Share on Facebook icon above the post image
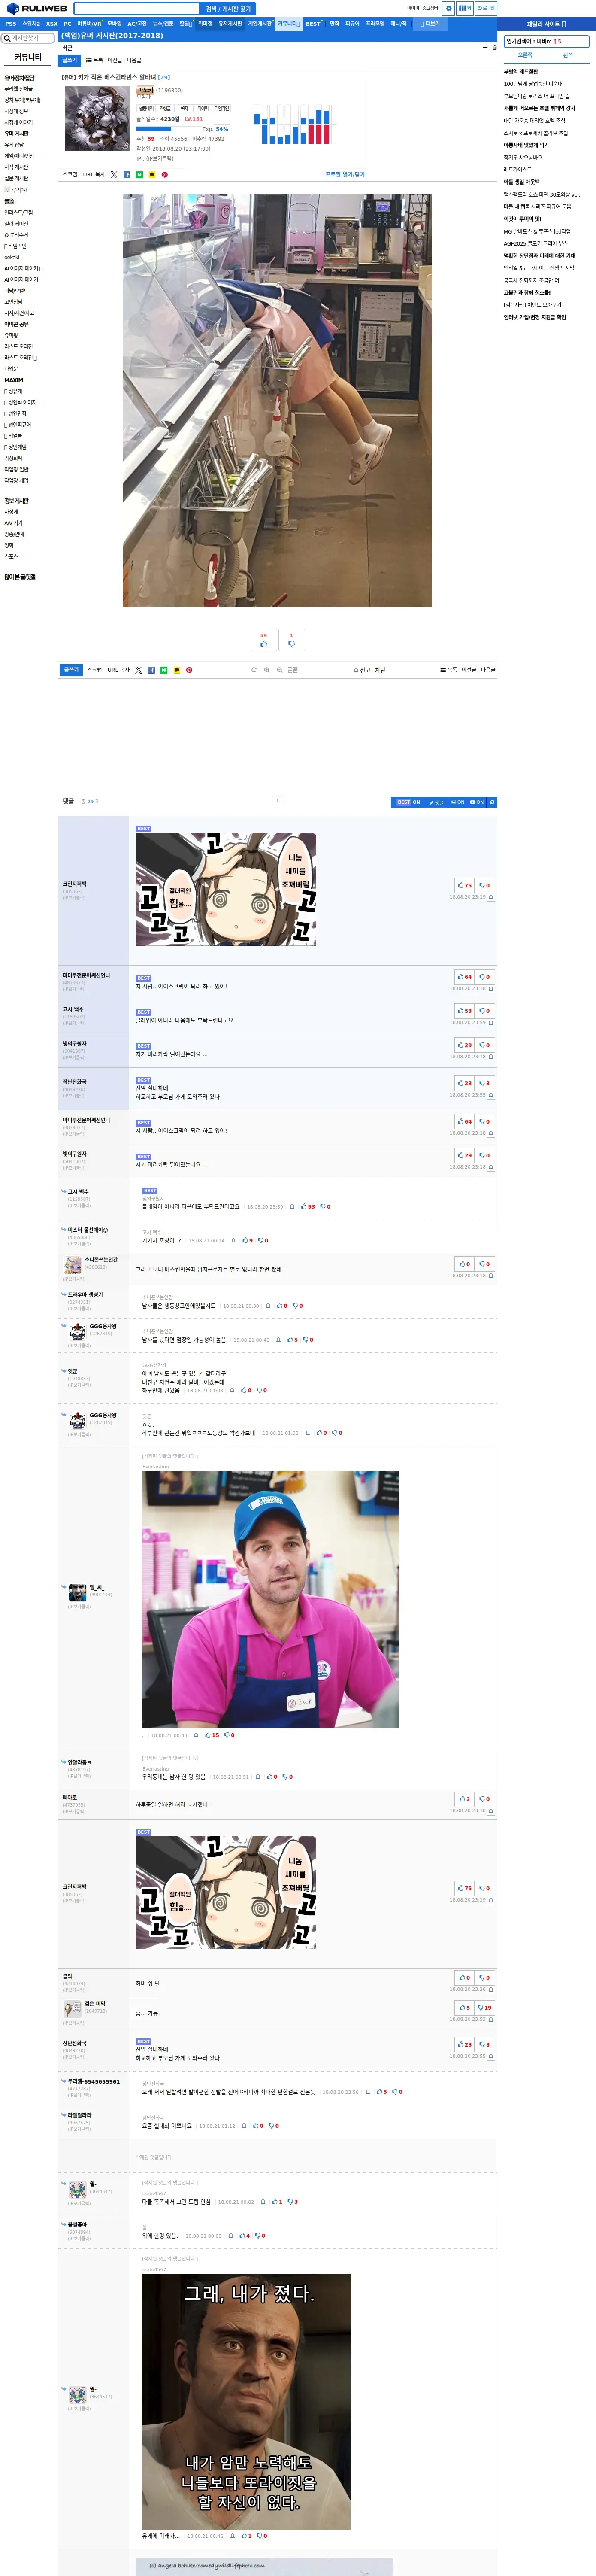This screenshot has height=2576, width=596. [x=127, y=175]
